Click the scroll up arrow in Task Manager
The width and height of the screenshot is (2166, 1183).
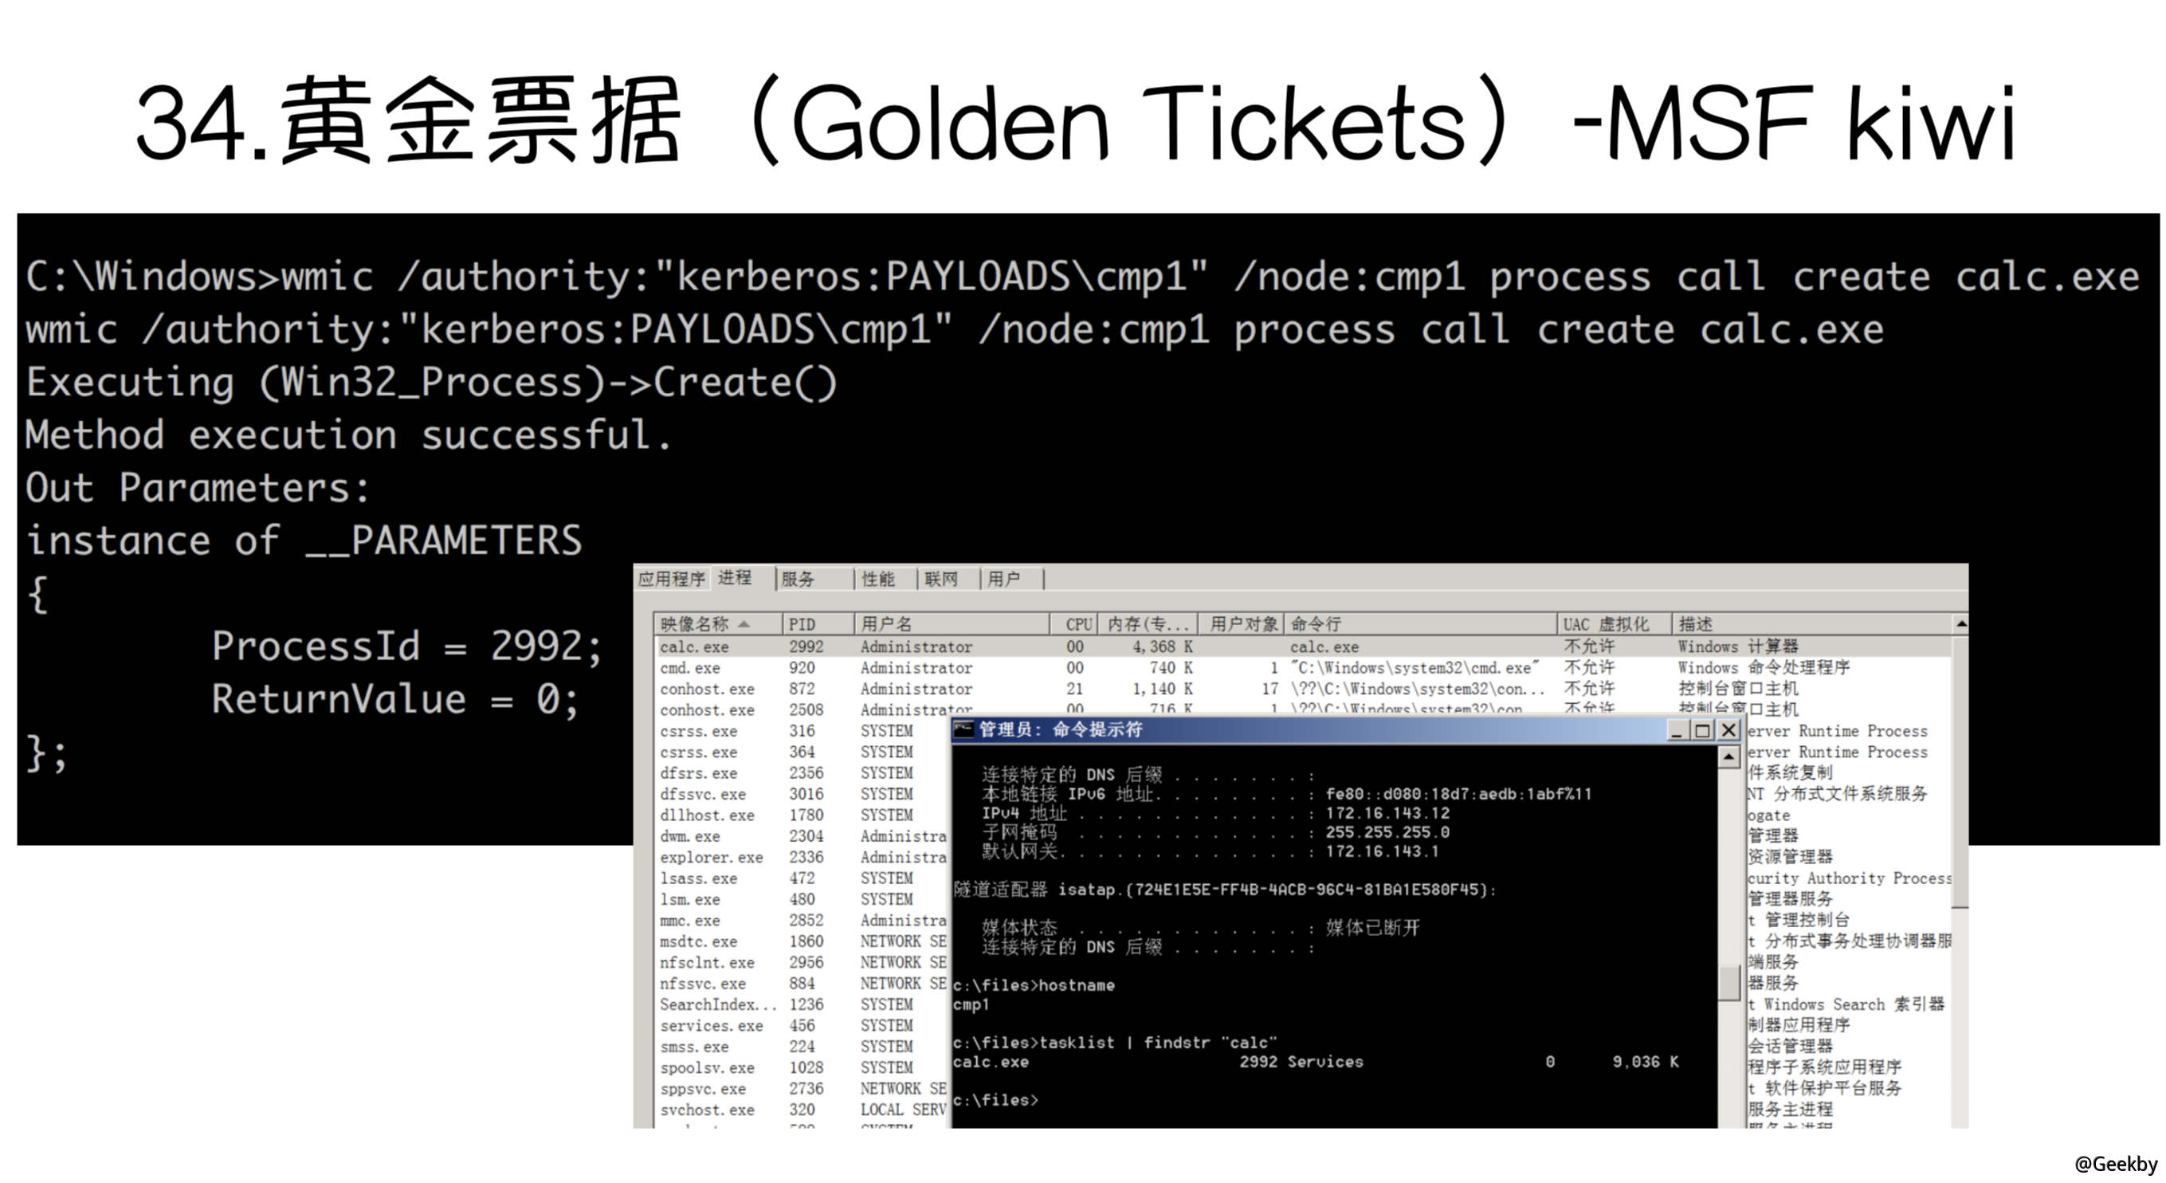coord(1961,624)
